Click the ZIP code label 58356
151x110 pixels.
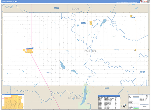coord(56,8)
